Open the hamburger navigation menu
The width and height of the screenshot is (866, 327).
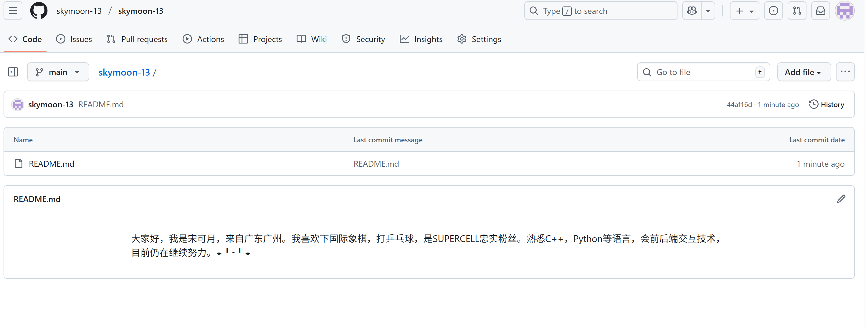pos(13,11)
